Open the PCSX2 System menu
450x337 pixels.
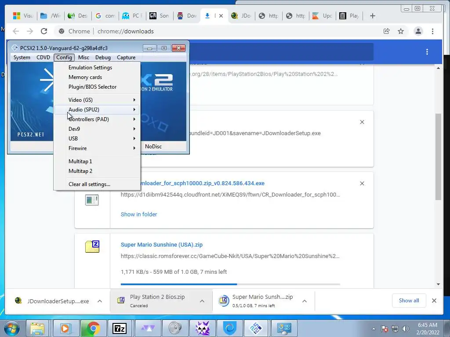22,57
